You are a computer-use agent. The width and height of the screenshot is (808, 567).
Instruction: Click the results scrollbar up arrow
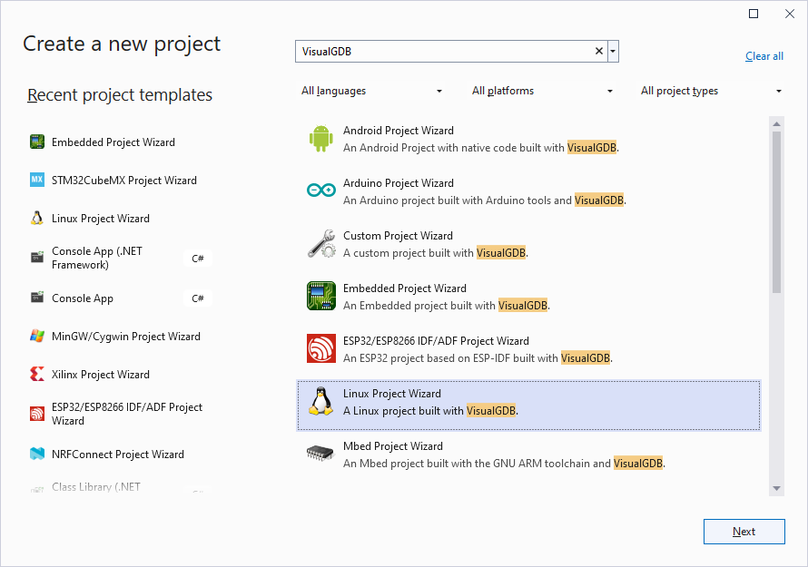(x=776, y=124)
